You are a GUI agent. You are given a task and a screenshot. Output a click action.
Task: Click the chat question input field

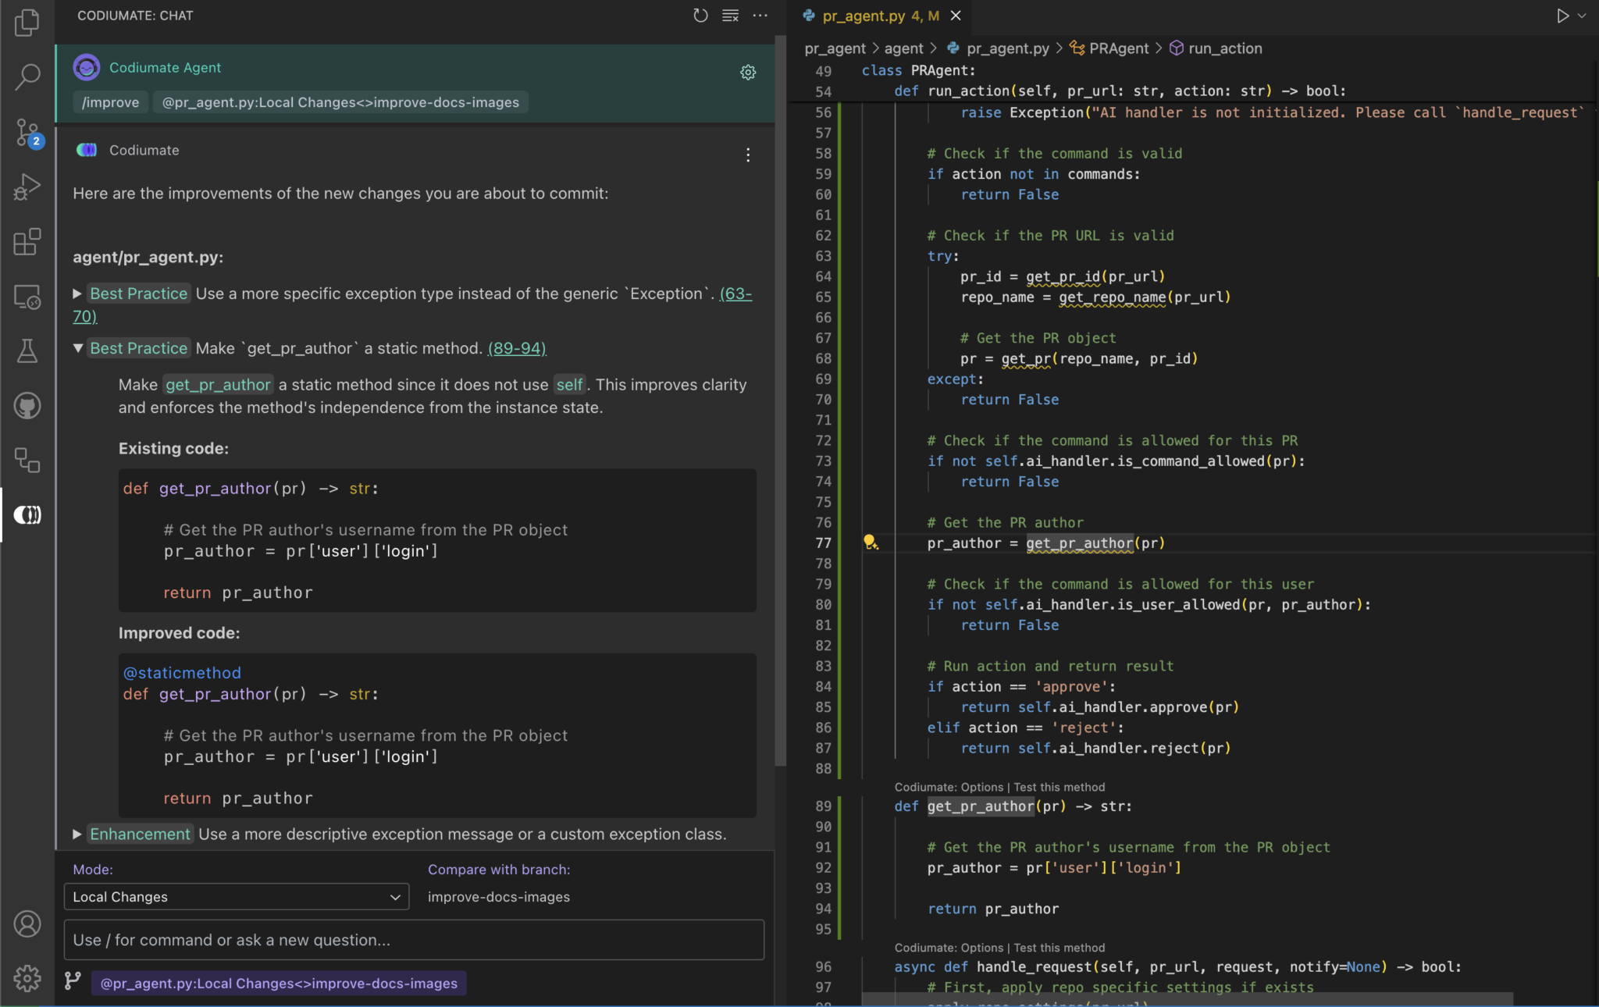click(413, 940)
